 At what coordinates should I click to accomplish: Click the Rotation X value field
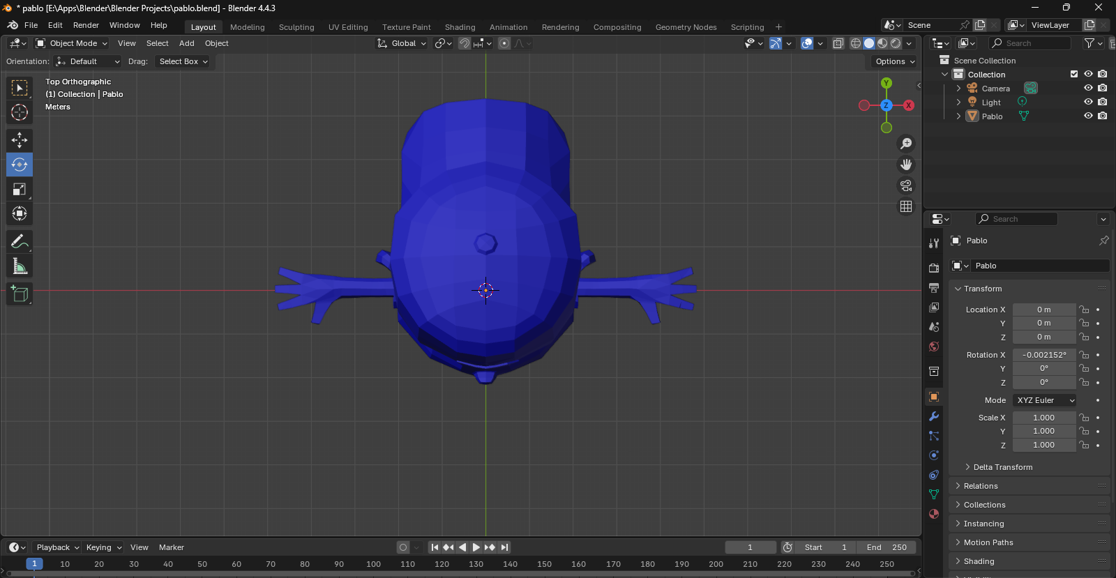1044,355
